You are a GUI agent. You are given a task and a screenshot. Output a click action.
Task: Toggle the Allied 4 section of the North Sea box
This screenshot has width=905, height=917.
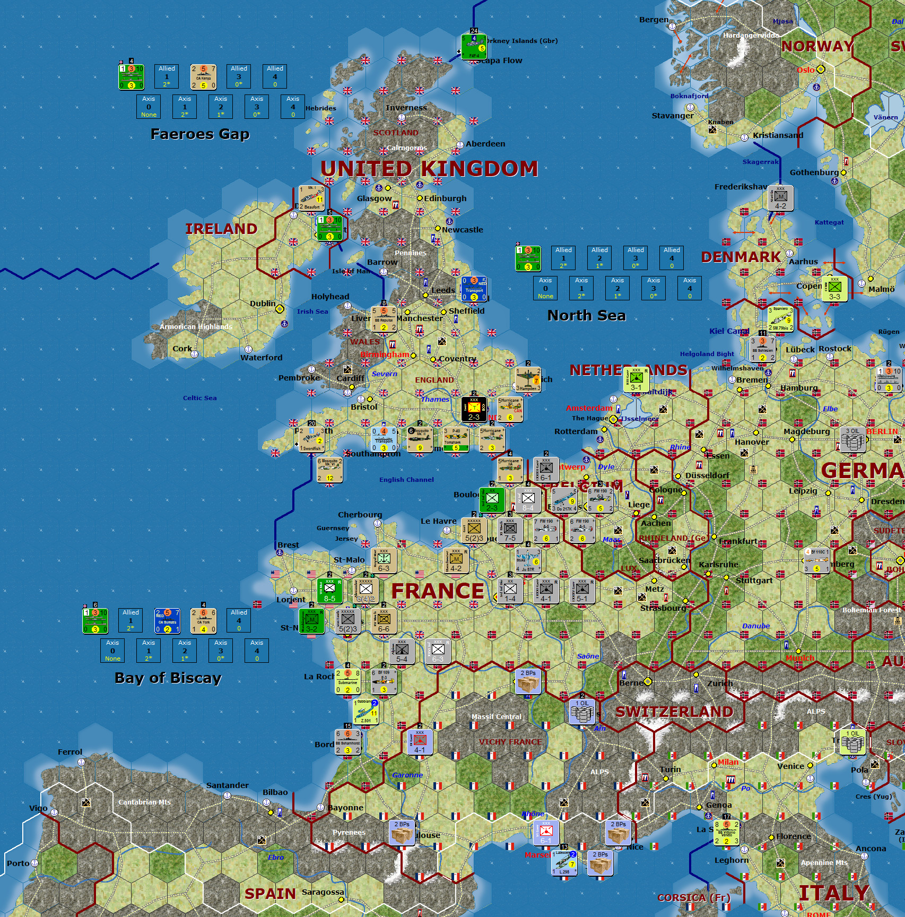pyautogui.click(x=672, y=257)
